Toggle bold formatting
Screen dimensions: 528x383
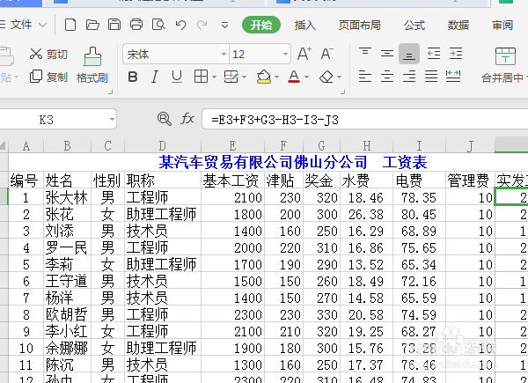(x=133, y=77)
